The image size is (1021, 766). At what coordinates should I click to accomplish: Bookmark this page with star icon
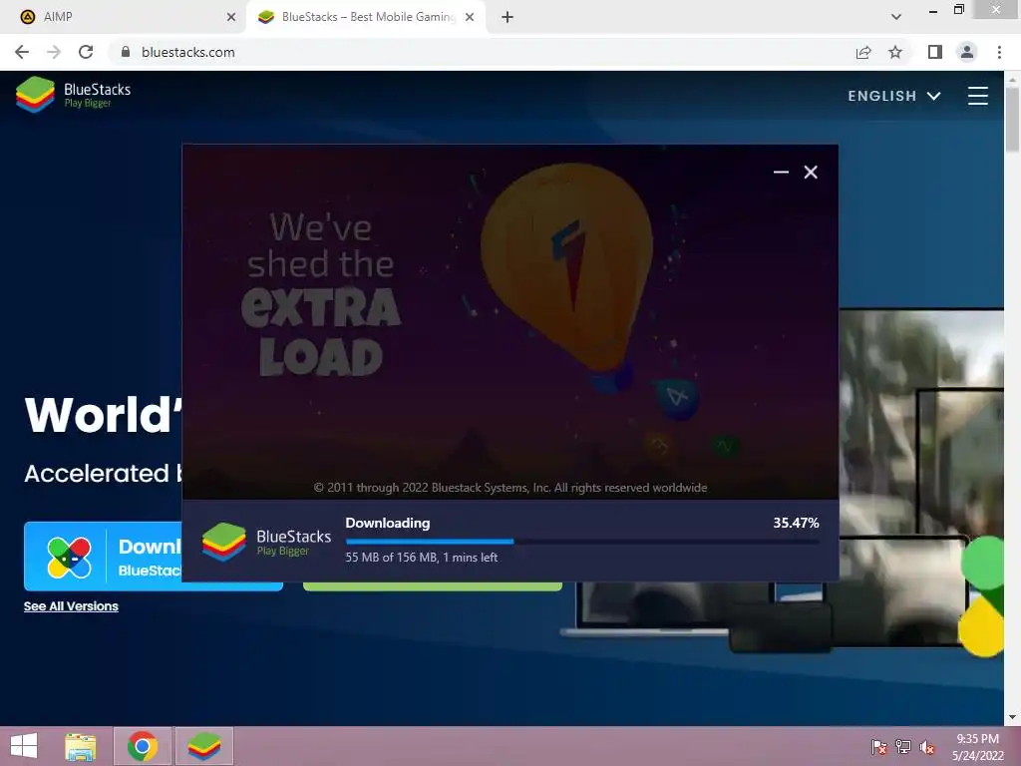pyautogui.click(x=895, y=52)
